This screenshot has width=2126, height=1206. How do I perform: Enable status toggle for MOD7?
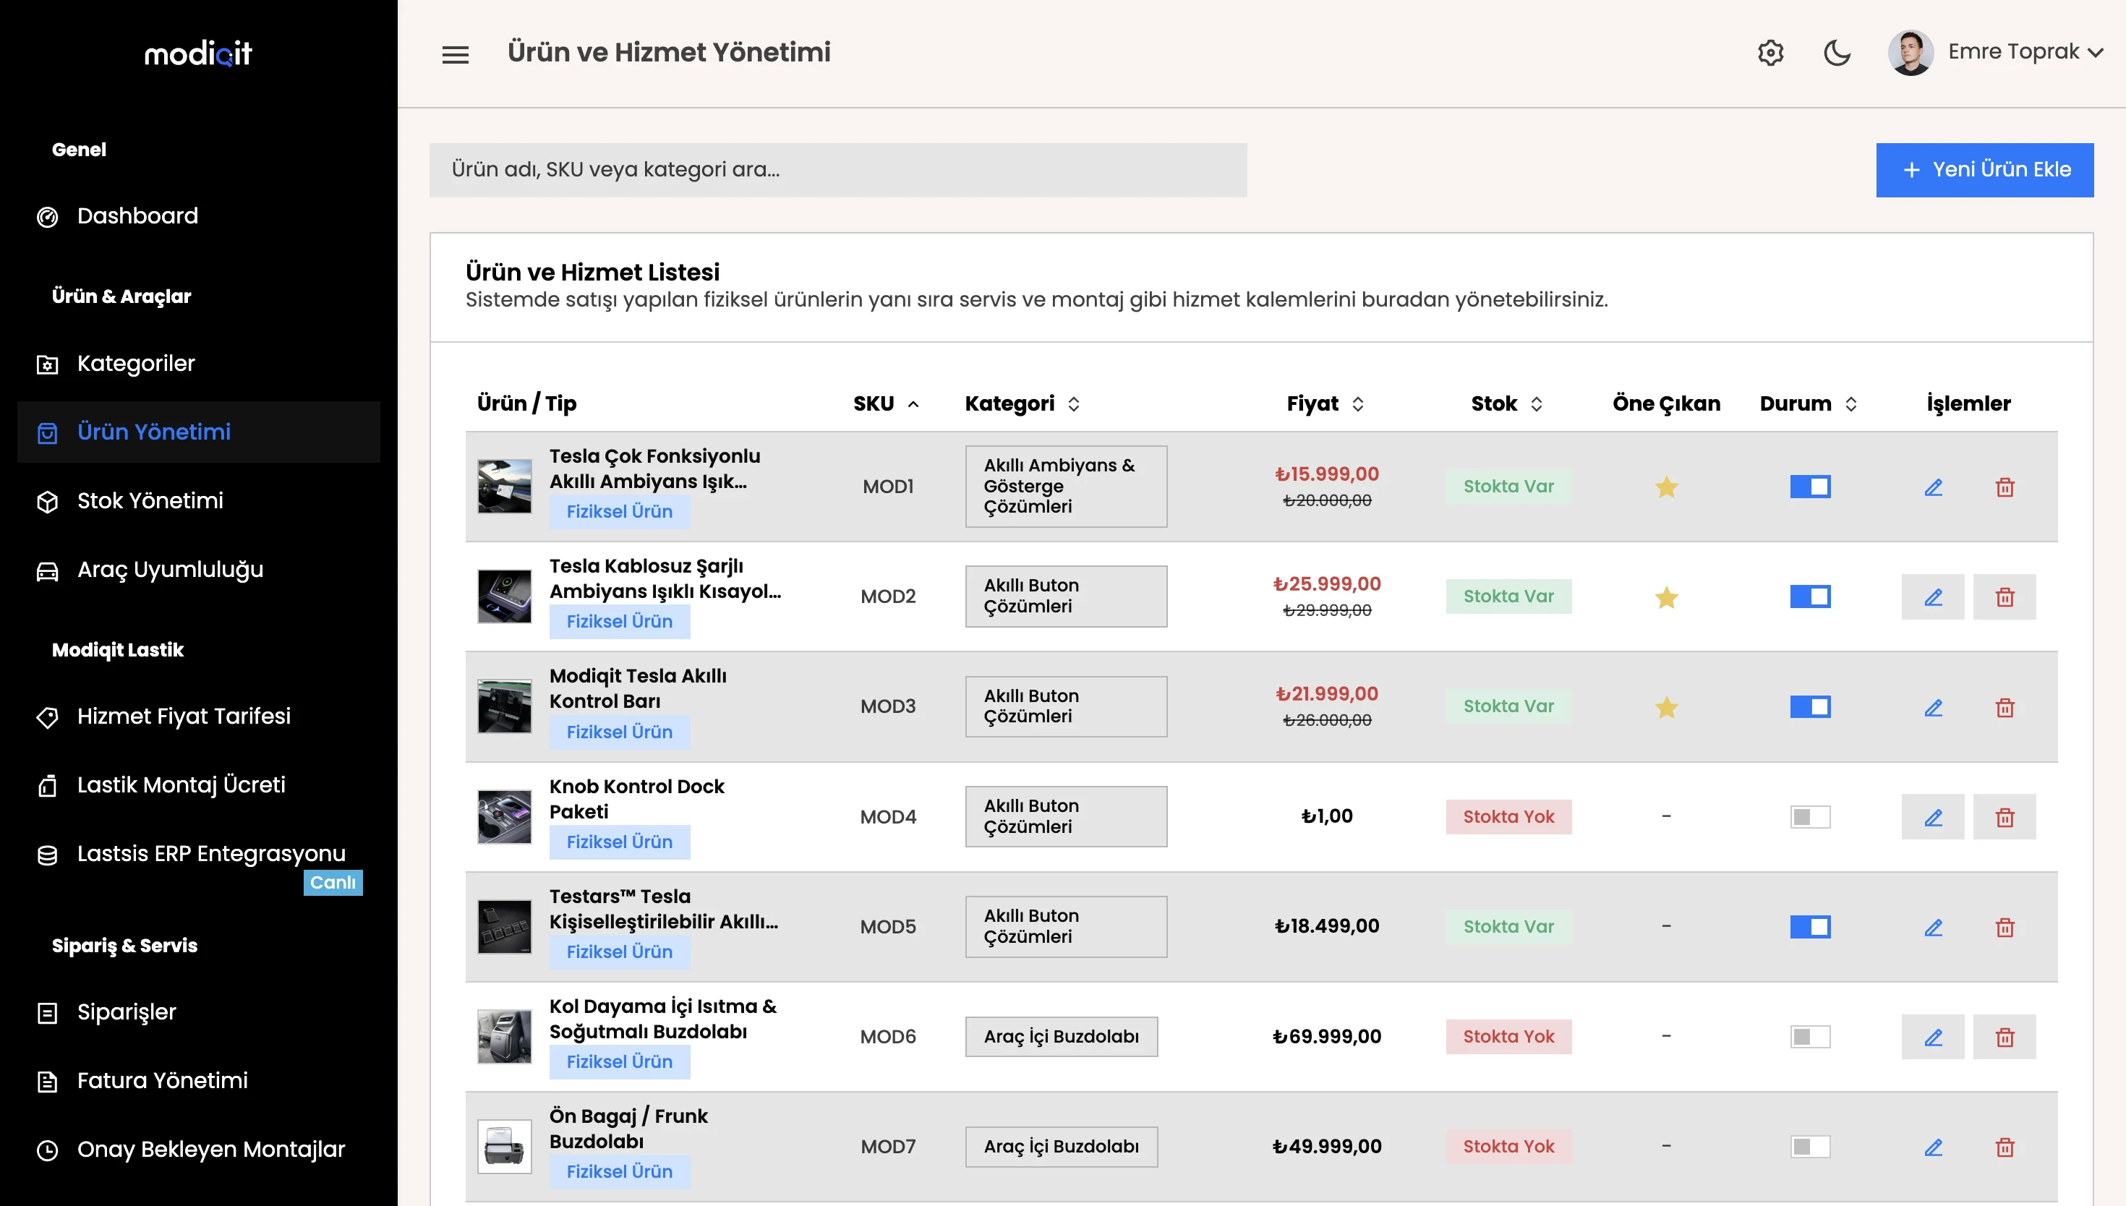click(1809, 1147)
